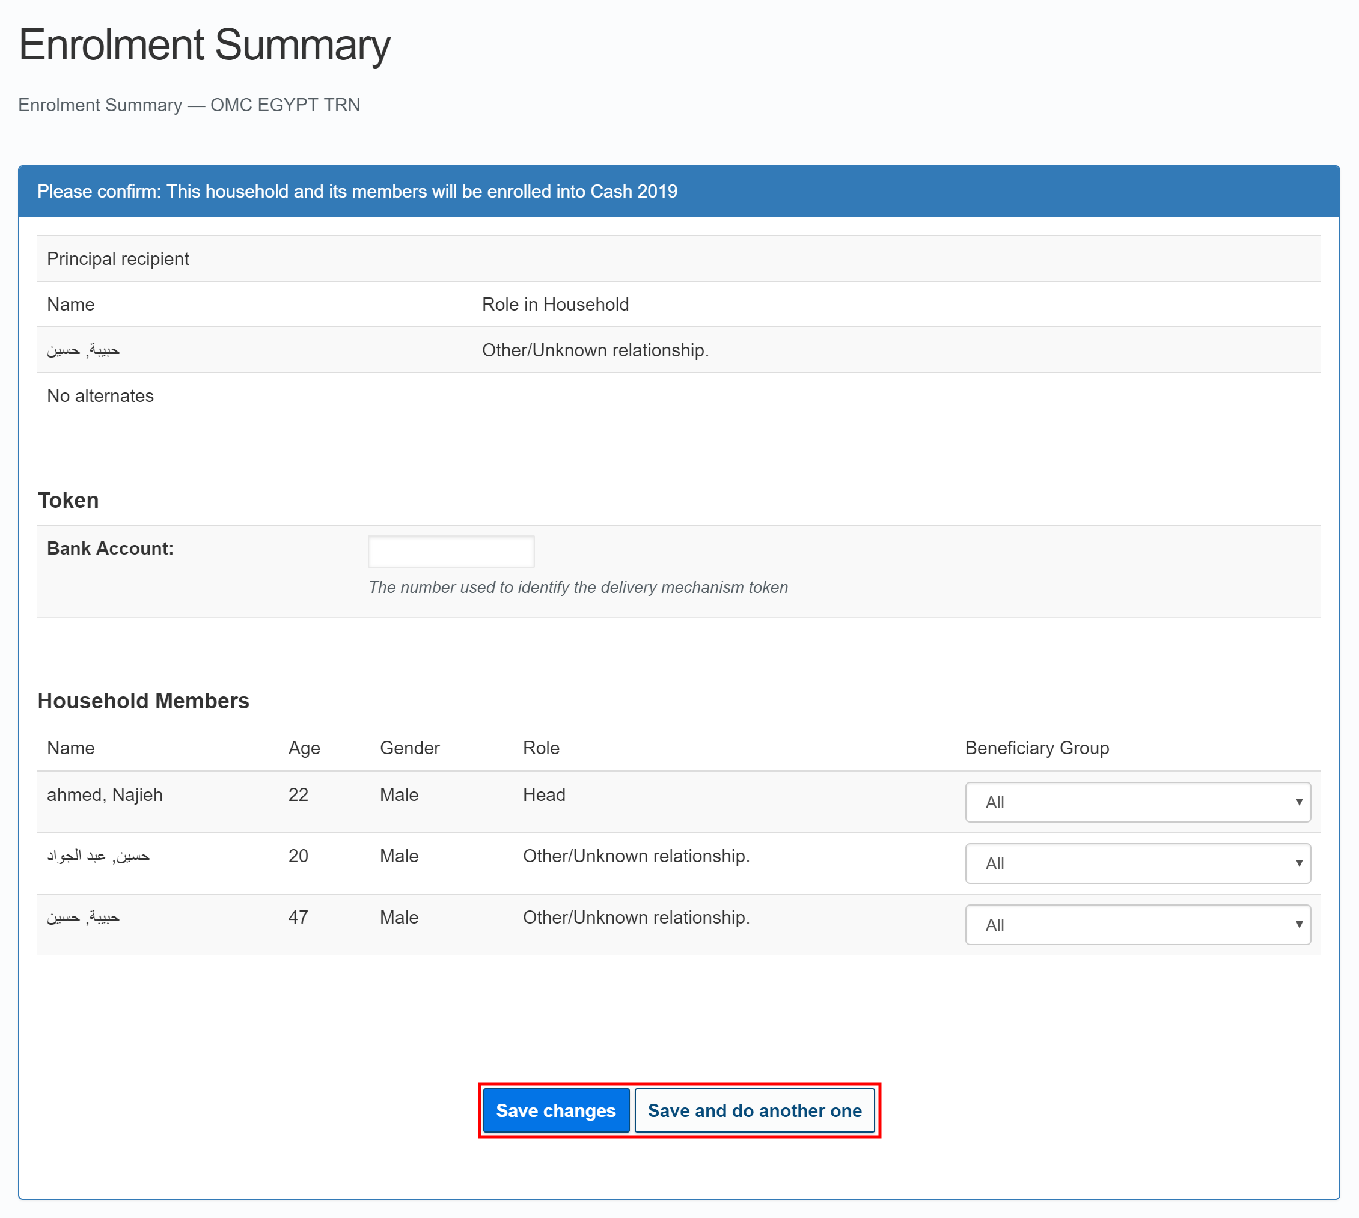The image size is (1359, 1218).
Task: Click the No alternates text
Action: click(100, 395)
